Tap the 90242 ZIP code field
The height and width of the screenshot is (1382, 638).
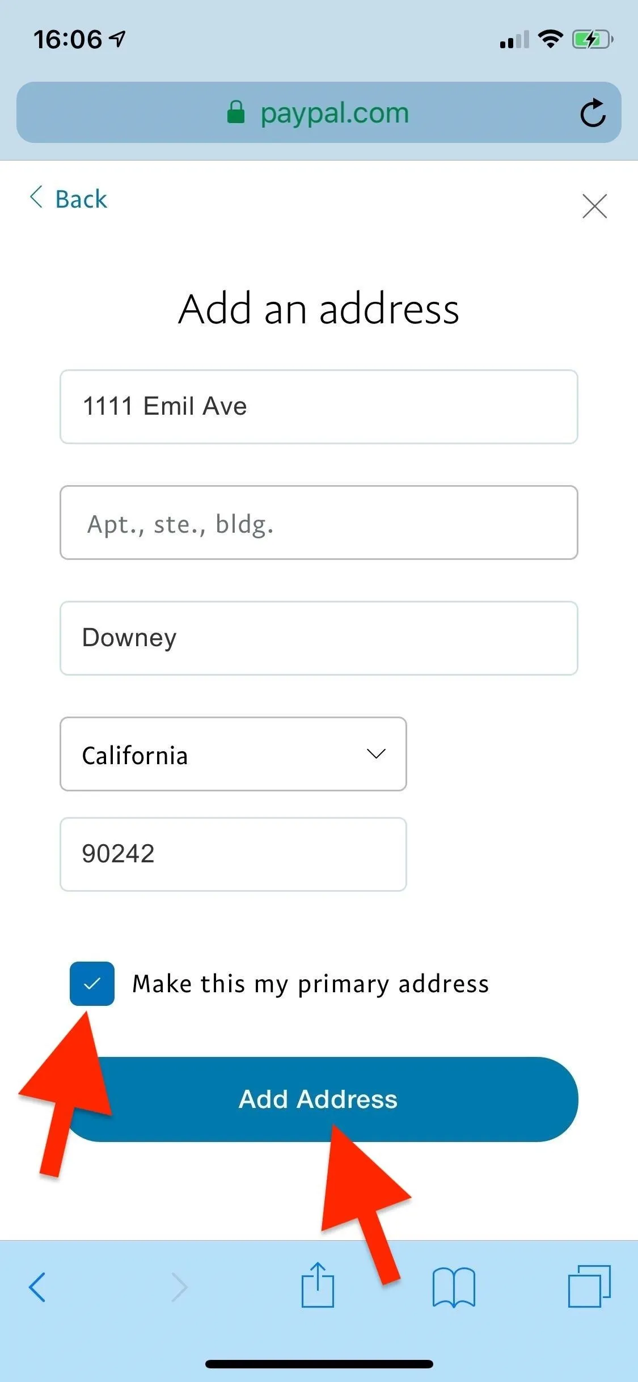point(233,854)
